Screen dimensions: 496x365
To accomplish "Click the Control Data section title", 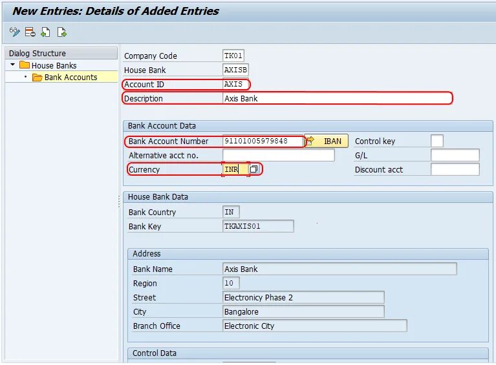I will click(x=155, y=353).
